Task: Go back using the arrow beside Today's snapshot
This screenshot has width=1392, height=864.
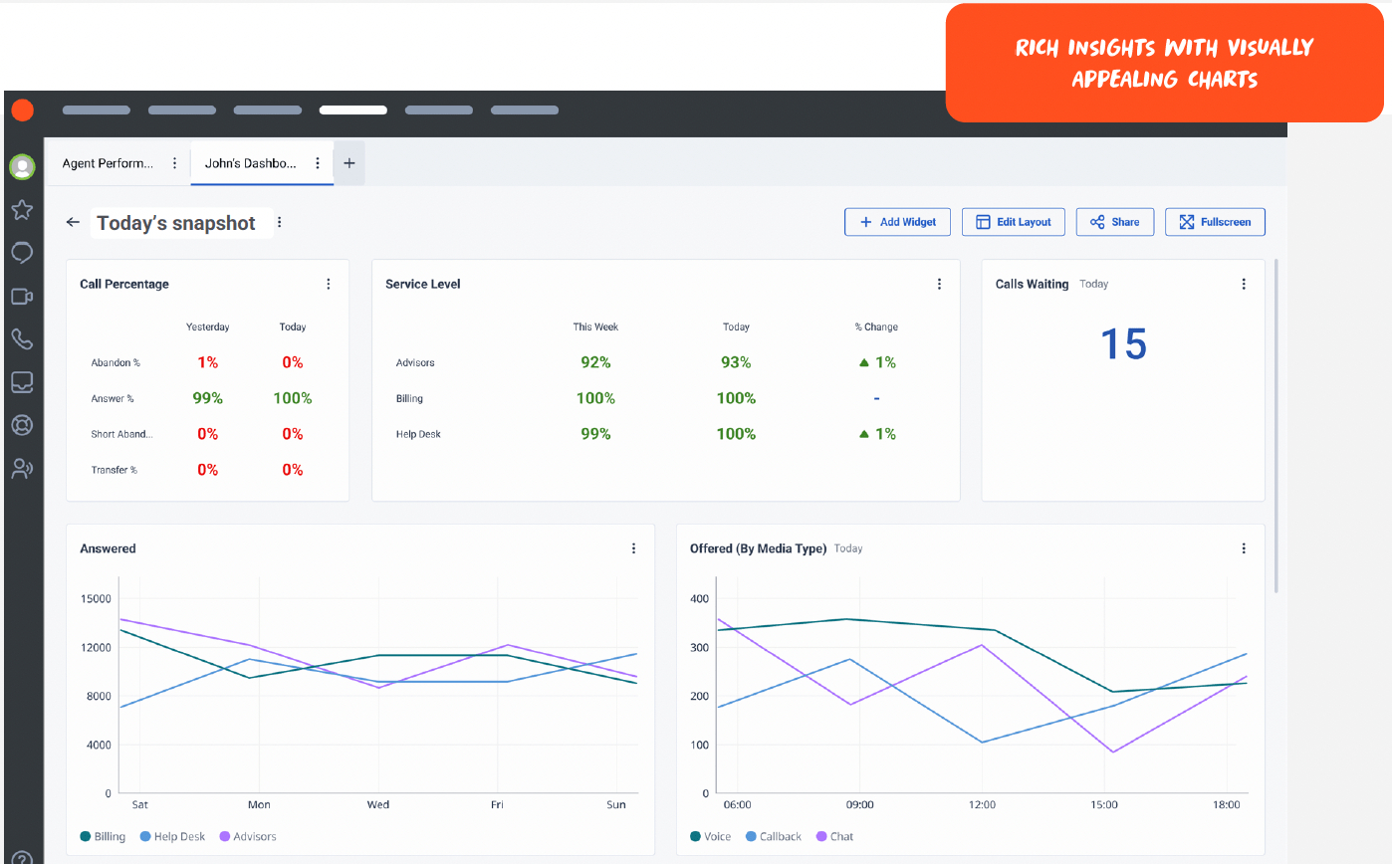Action: coord(73,222)
